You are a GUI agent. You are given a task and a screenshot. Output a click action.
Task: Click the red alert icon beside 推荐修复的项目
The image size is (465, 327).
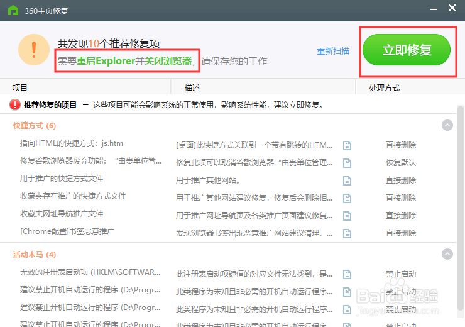(15, 105)
